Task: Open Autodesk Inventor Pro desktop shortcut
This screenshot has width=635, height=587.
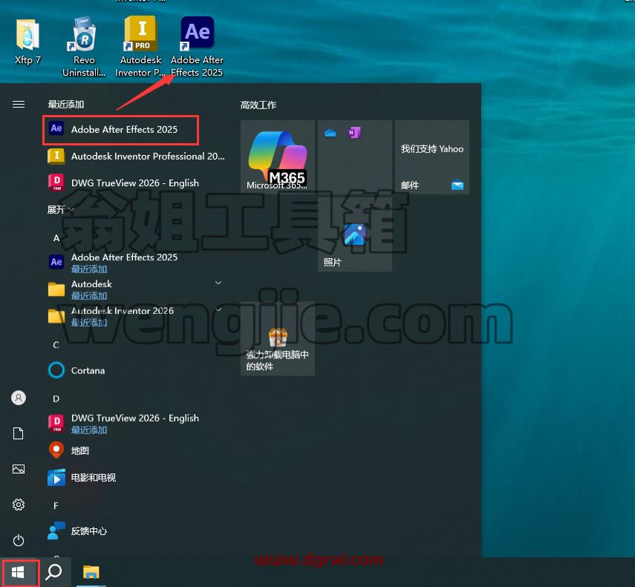Action: pyautogui.click(x=140, y=46)
